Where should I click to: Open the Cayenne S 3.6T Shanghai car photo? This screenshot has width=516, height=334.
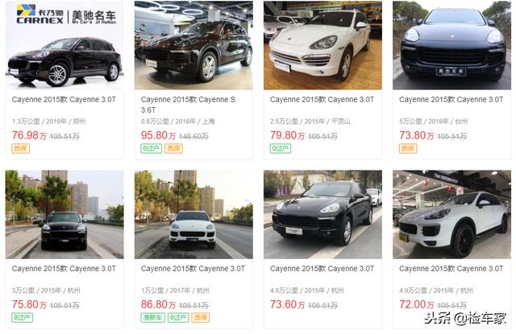coord(193,45)
